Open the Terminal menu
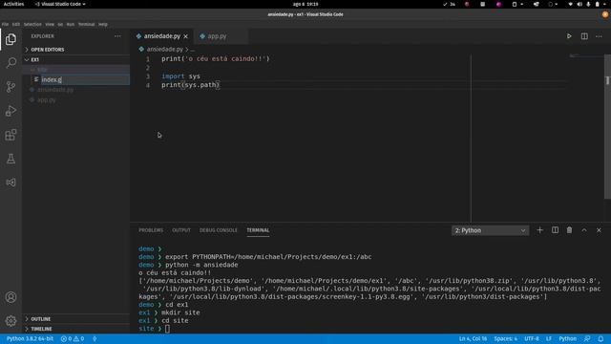The height and width of the screenshot is (344, 611). click(87, 24)
